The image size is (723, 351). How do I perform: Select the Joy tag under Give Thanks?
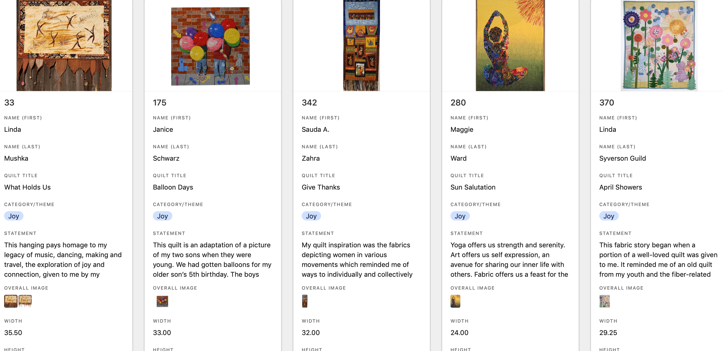pos(311,216)
